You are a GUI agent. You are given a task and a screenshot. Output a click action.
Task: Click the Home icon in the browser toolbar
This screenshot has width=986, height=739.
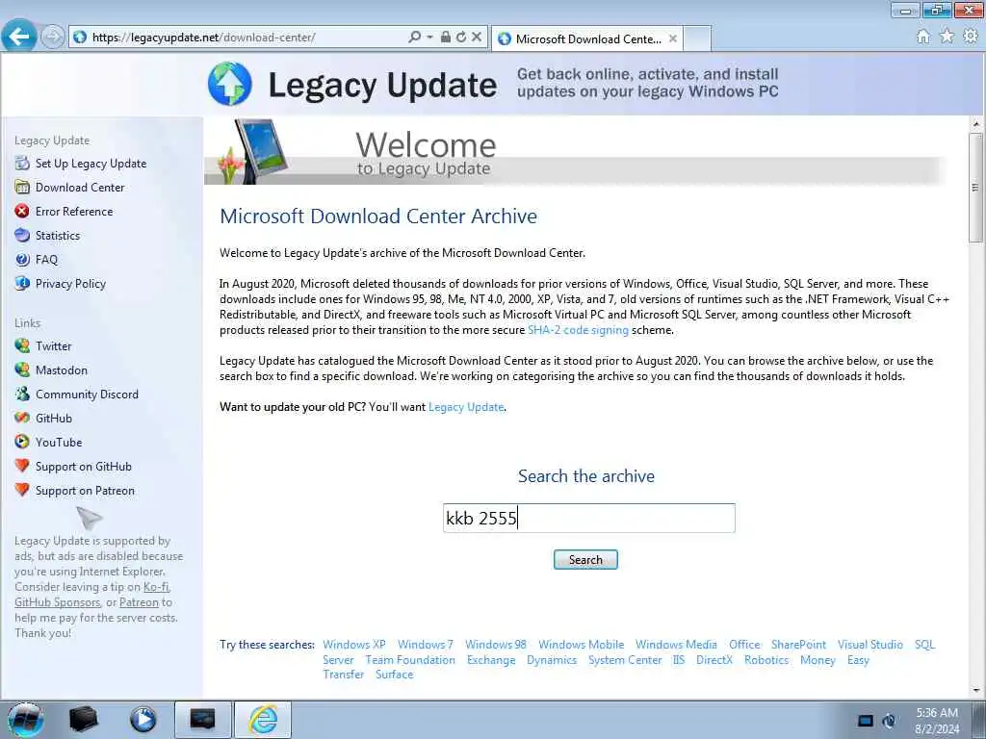[923, 37]
